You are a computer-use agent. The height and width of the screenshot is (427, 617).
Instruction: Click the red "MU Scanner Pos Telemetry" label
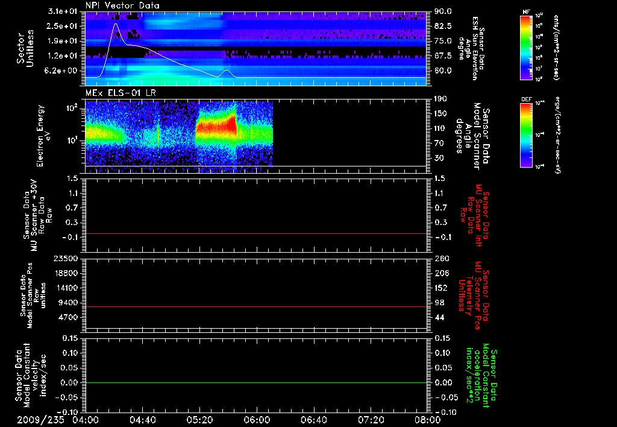[x=474, y=296]
